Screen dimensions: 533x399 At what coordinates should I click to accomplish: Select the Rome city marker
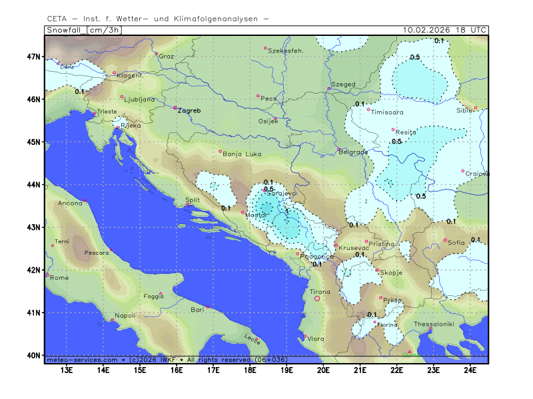click(x=47, y=275)
